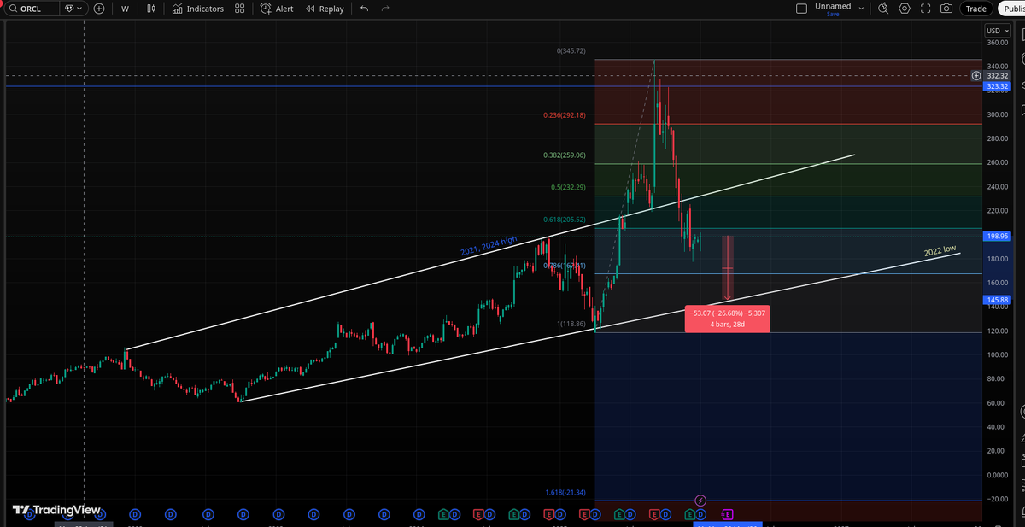
Task: Start bar Replay mode
Action: (x=325, y=9)
